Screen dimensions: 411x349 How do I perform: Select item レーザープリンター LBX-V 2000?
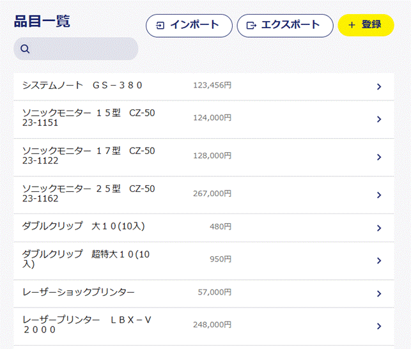87,324
